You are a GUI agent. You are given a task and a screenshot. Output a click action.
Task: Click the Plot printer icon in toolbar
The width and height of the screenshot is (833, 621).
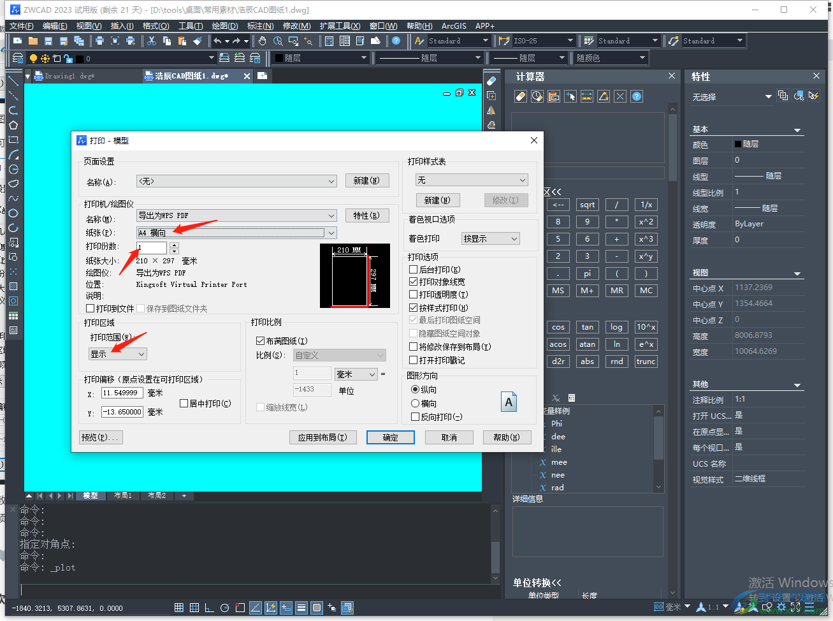pyautogui.click(x=99, y=41)
